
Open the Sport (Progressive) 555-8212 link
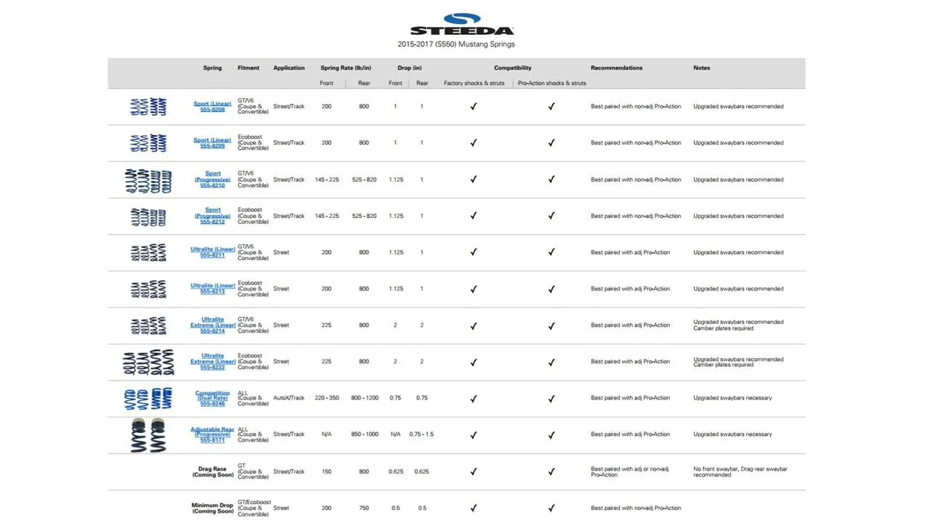(x=212, y=216)
